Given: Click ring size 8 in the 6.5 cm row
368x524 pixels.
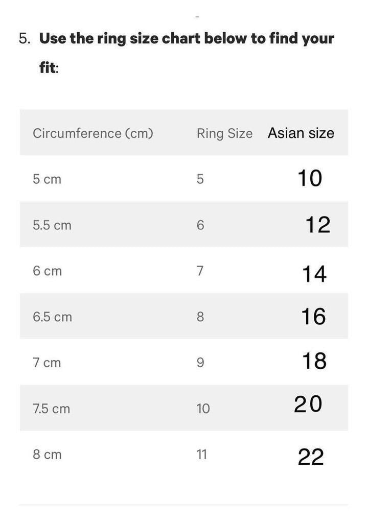Looking at the screenshot, I should [x=200, y=317].
